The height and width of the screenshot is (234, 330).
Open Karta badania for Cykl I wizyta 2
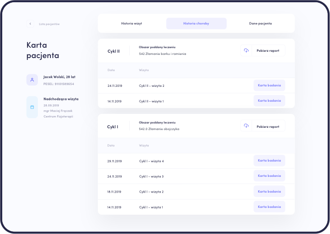[269, 191]
